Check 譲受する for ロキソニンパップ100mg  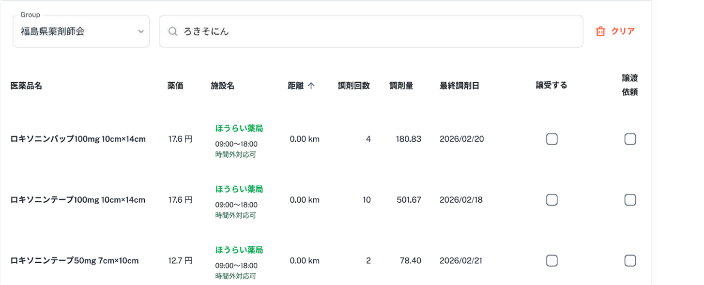(x=551, y=139)
